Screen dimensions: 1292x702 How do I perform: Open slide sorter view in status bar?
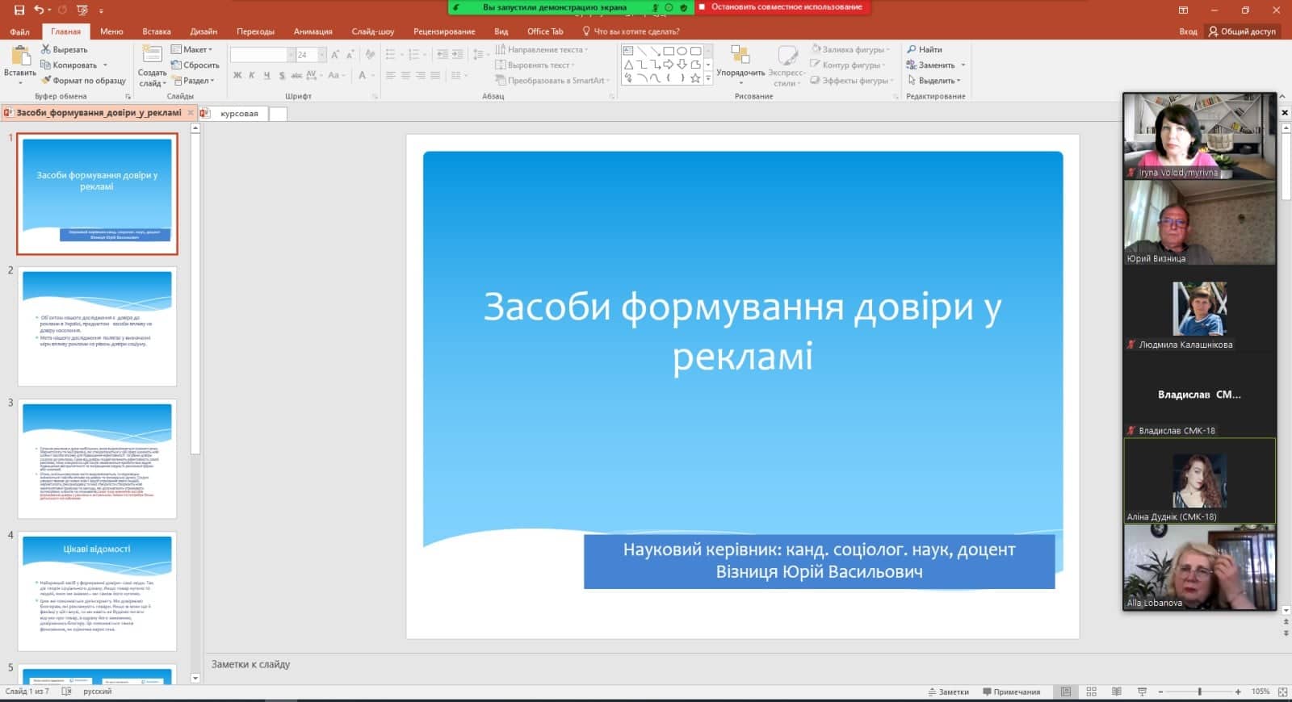tap(1091, 692)
